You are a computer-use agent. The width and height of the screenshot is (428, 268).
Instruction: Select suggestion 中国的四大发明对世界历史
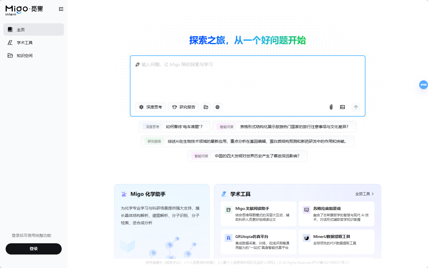pyautogui.click(x=248, y=156)
